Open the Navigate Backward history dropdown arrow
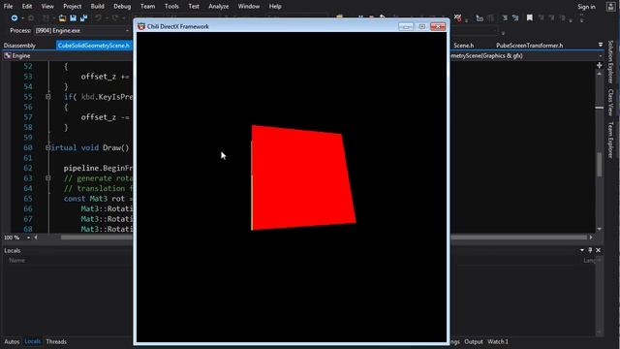Viewport: 620px width, 349px height. (22, 18)
